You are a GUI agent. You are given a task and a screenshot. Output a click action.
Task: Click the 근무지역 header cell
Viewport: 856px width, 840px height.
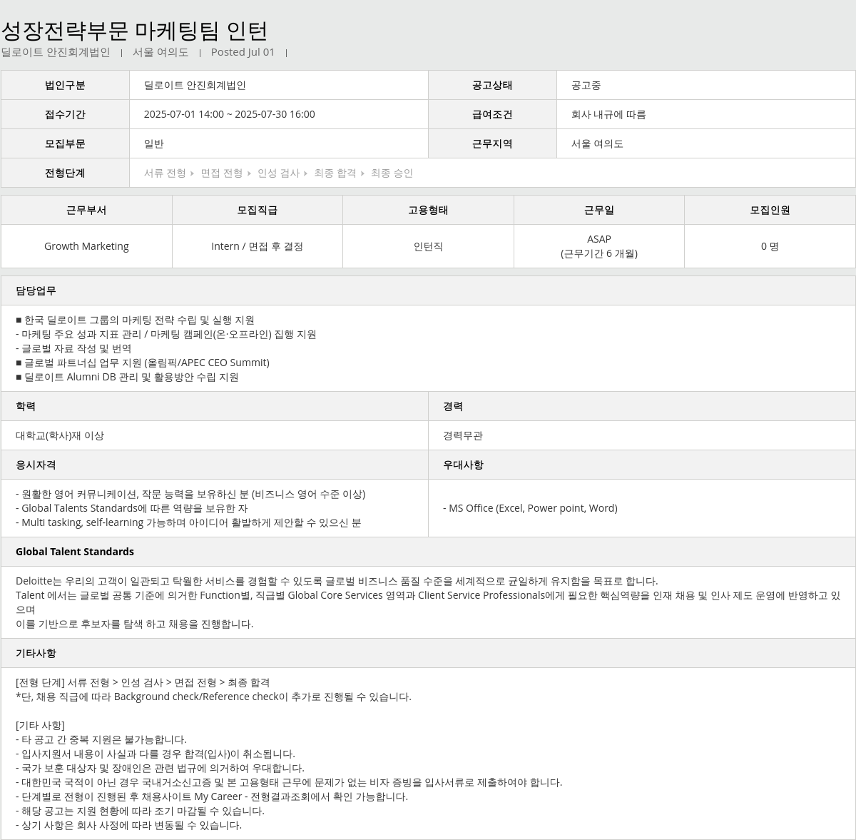click(x=492, y=143)
